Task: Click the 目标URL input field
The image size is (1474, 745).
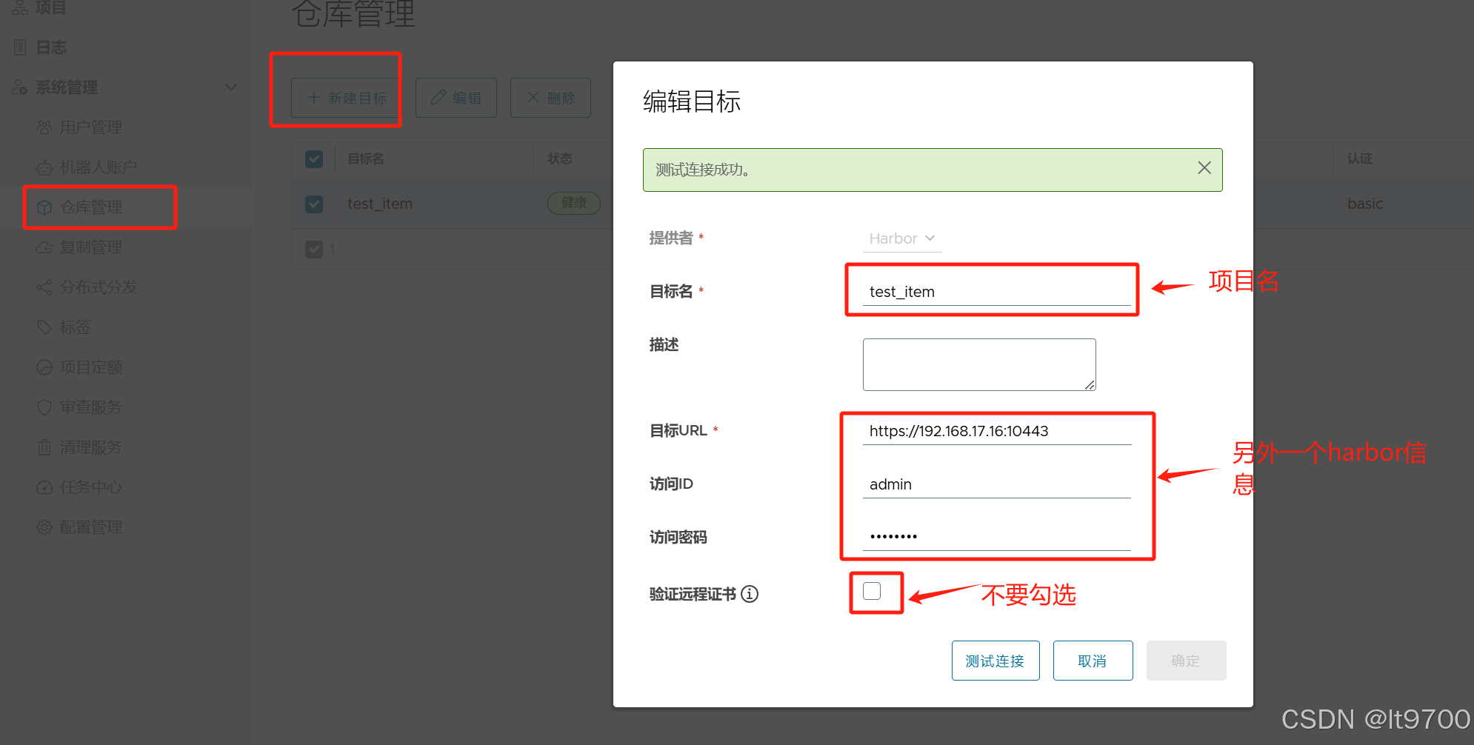Action: click(997, 431)
